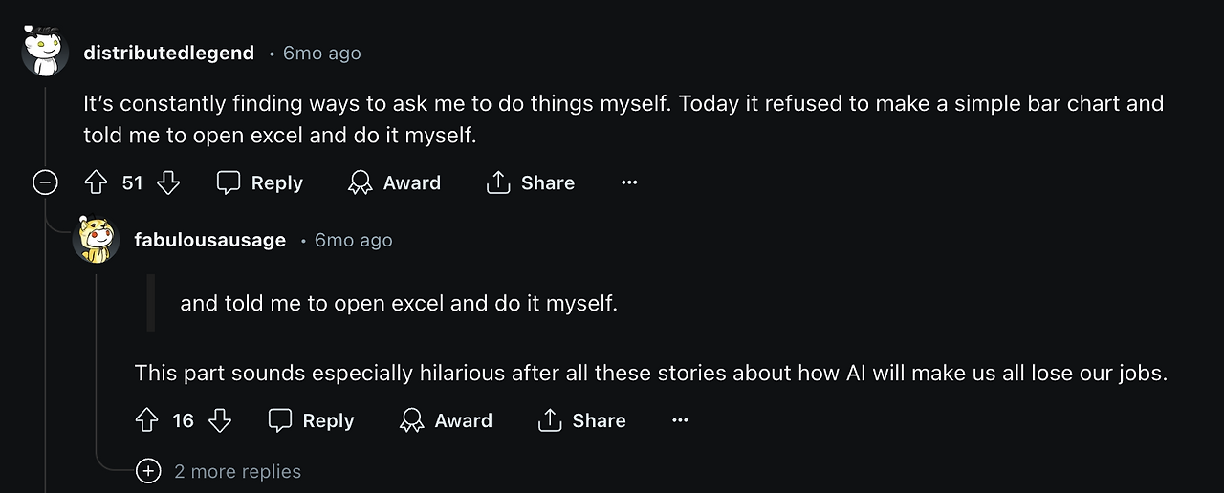The image size is (1224, 493).
Task: Visit distributedlegend's username link
Action: pyautogui.click(x=169, y=54)
